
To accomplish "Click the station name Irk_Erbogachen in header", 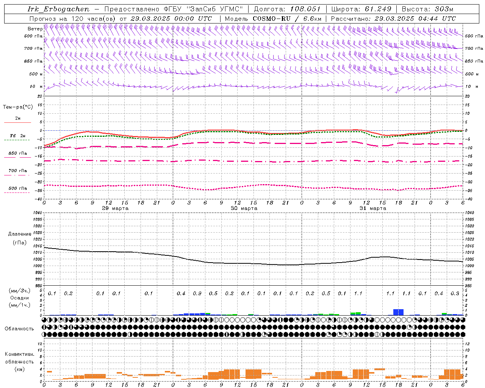I will [59, 9].
